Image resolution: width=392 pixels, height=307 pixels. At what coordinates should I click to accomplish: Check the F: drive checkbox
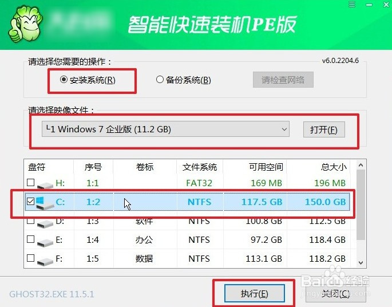pos(30,258)
